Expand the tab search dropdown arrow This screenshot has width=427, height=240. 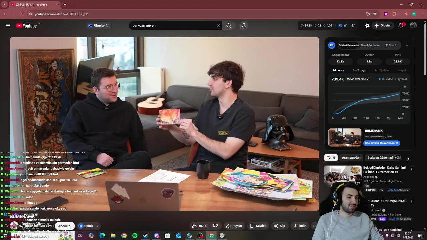[5, 5]
